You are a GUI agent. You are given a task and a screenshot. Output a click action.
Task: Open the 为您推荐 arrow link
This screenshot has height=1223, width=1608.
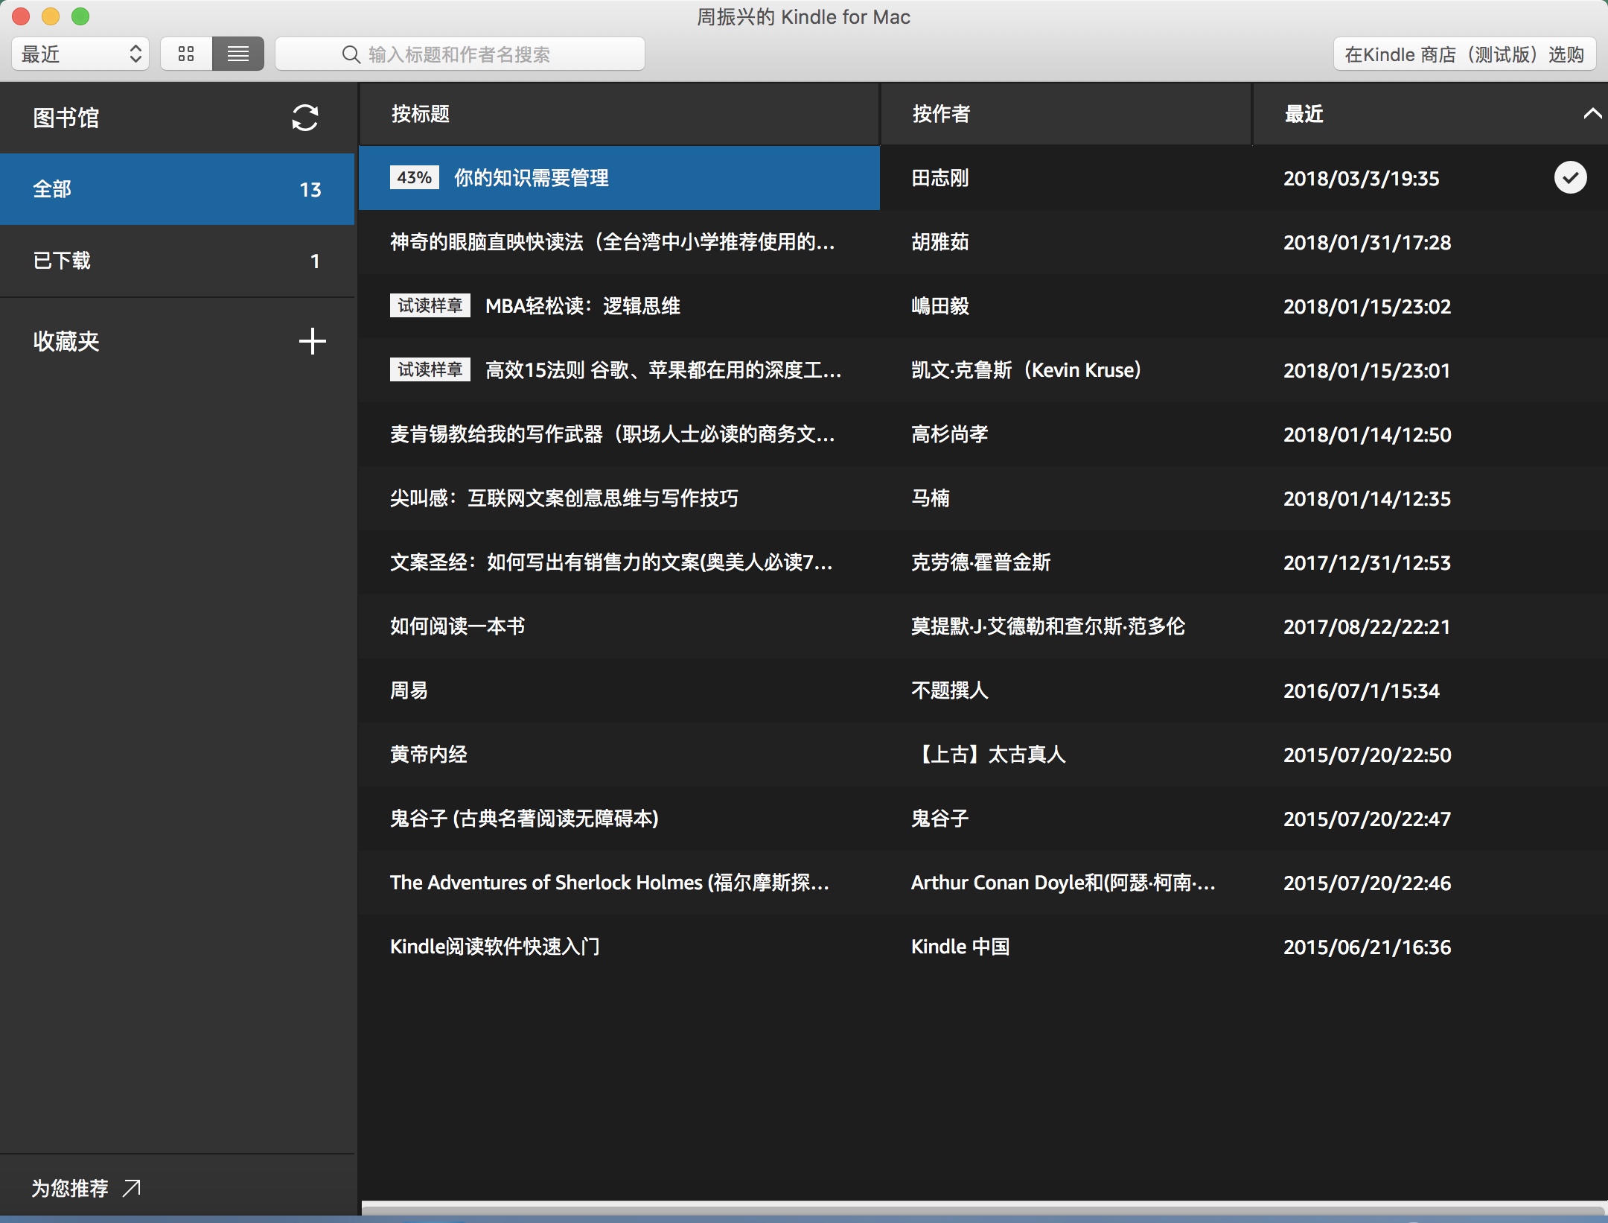132,1187
